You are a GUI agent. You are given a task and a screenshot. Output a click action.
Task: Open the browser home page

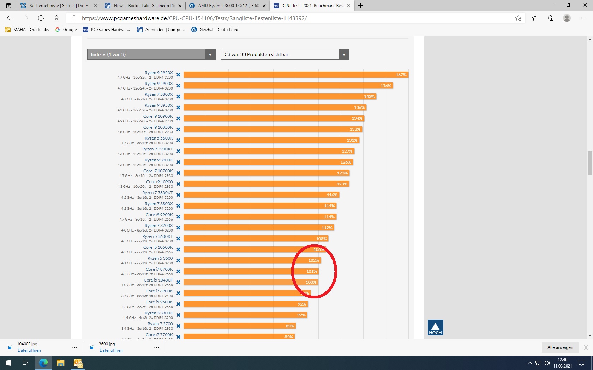[56, 18]
